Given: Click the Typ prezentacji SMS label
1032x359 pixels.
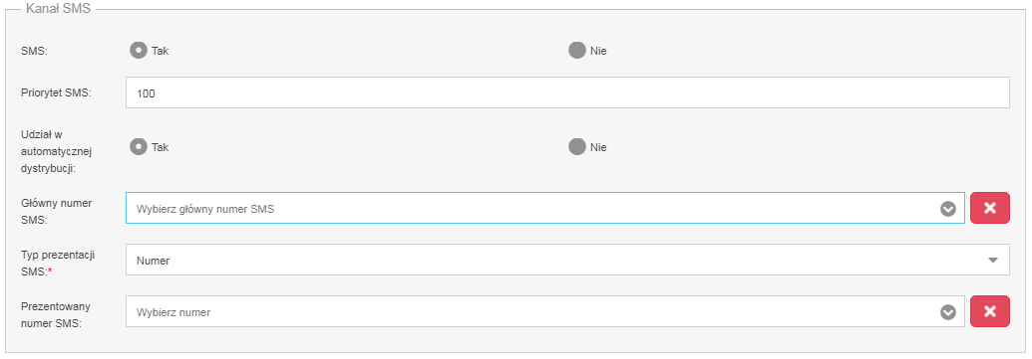Looking at the screenshot, I should 58,263.
